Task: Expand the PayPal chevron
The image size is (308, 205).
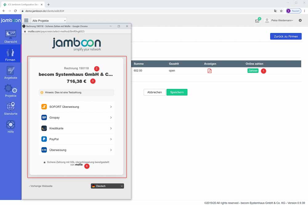Action: (111, 139)
